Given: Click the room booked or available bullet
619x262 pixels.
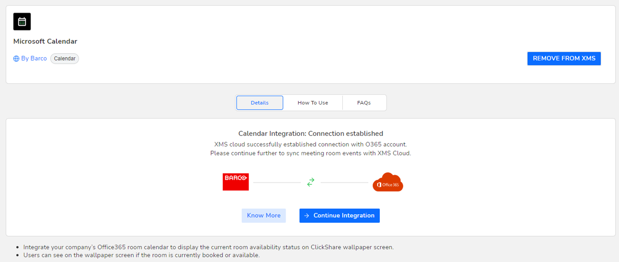Looking at the screenshot, I should (141, 255).
